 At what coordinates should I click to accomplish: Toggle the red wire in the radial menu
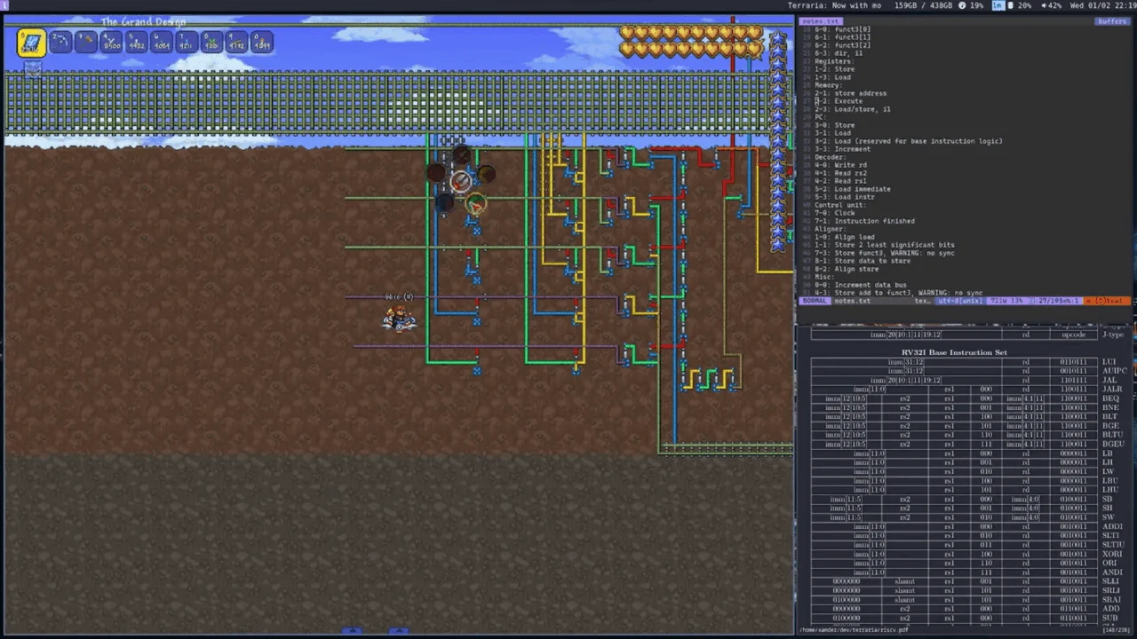pyautogui.click(x=435, y=173)
